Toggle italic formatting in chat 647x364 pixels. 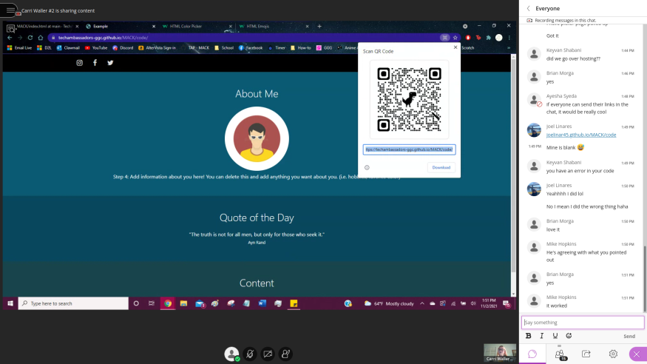(542, 336)
